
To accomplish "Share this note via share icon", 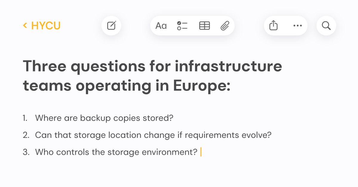I will coord(273,26).
